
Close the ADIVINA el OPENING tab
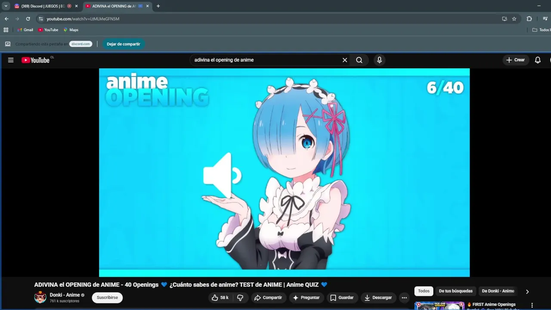tap(148, 6)
